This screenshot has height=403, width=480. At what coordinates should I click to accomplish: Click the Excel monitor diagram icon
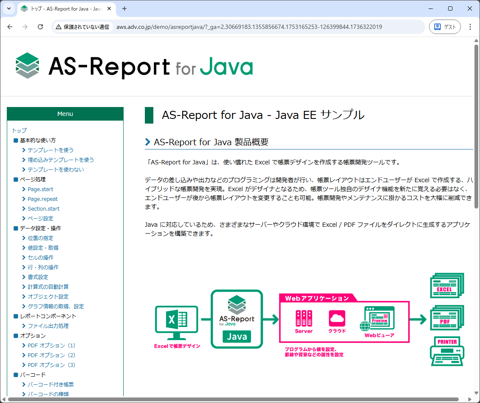click(177, 323)
